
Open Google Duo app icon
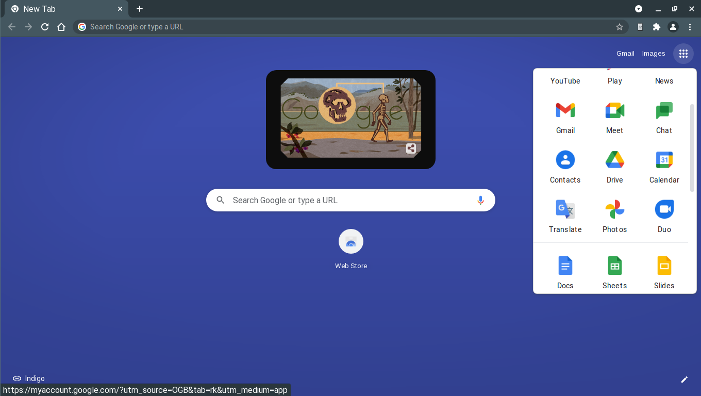(x=664, y=217)
